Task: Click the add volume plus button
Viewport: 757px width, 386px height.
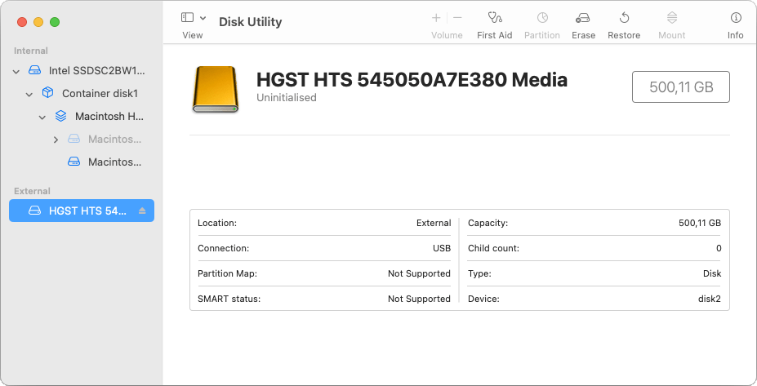Action: (436, 17)
